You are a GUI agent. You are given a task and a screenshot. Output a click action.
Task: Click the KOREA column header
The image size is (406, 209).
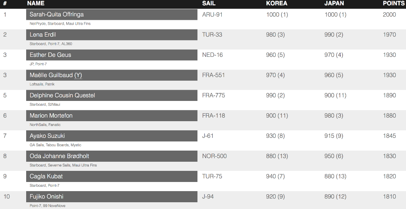click(276, 3)
